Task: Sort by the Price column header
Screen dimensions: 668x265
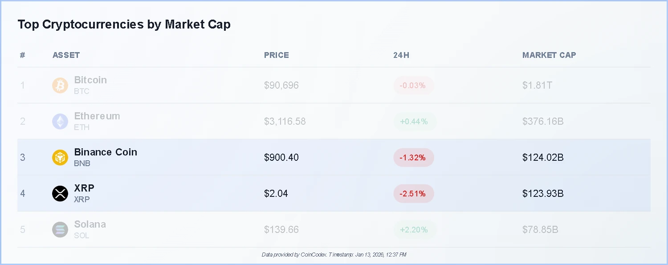Action: (277, 55)
